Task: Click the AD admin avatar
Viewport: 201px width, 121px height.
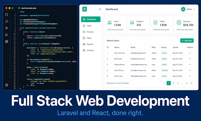Action: [183, 9]
